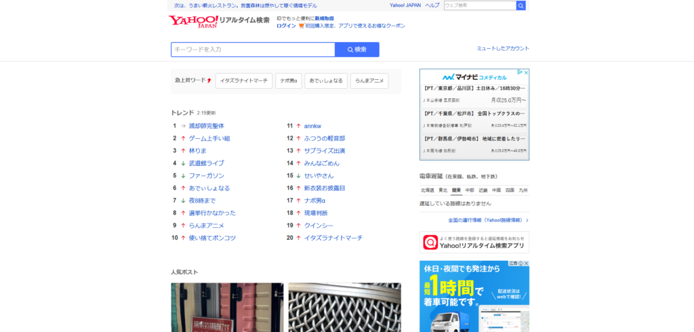
Task: Open trend 滅却師完聖体
Action: tap(206, 126)
